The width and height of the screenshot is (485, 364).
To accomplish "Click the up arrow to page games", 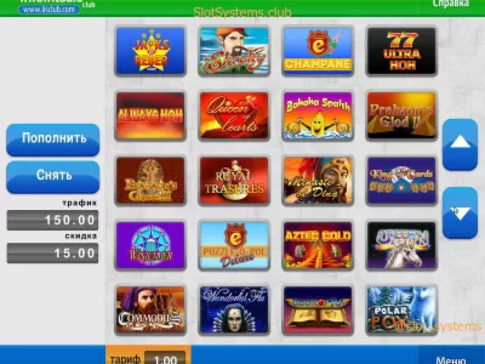I will tap(460, 144).
